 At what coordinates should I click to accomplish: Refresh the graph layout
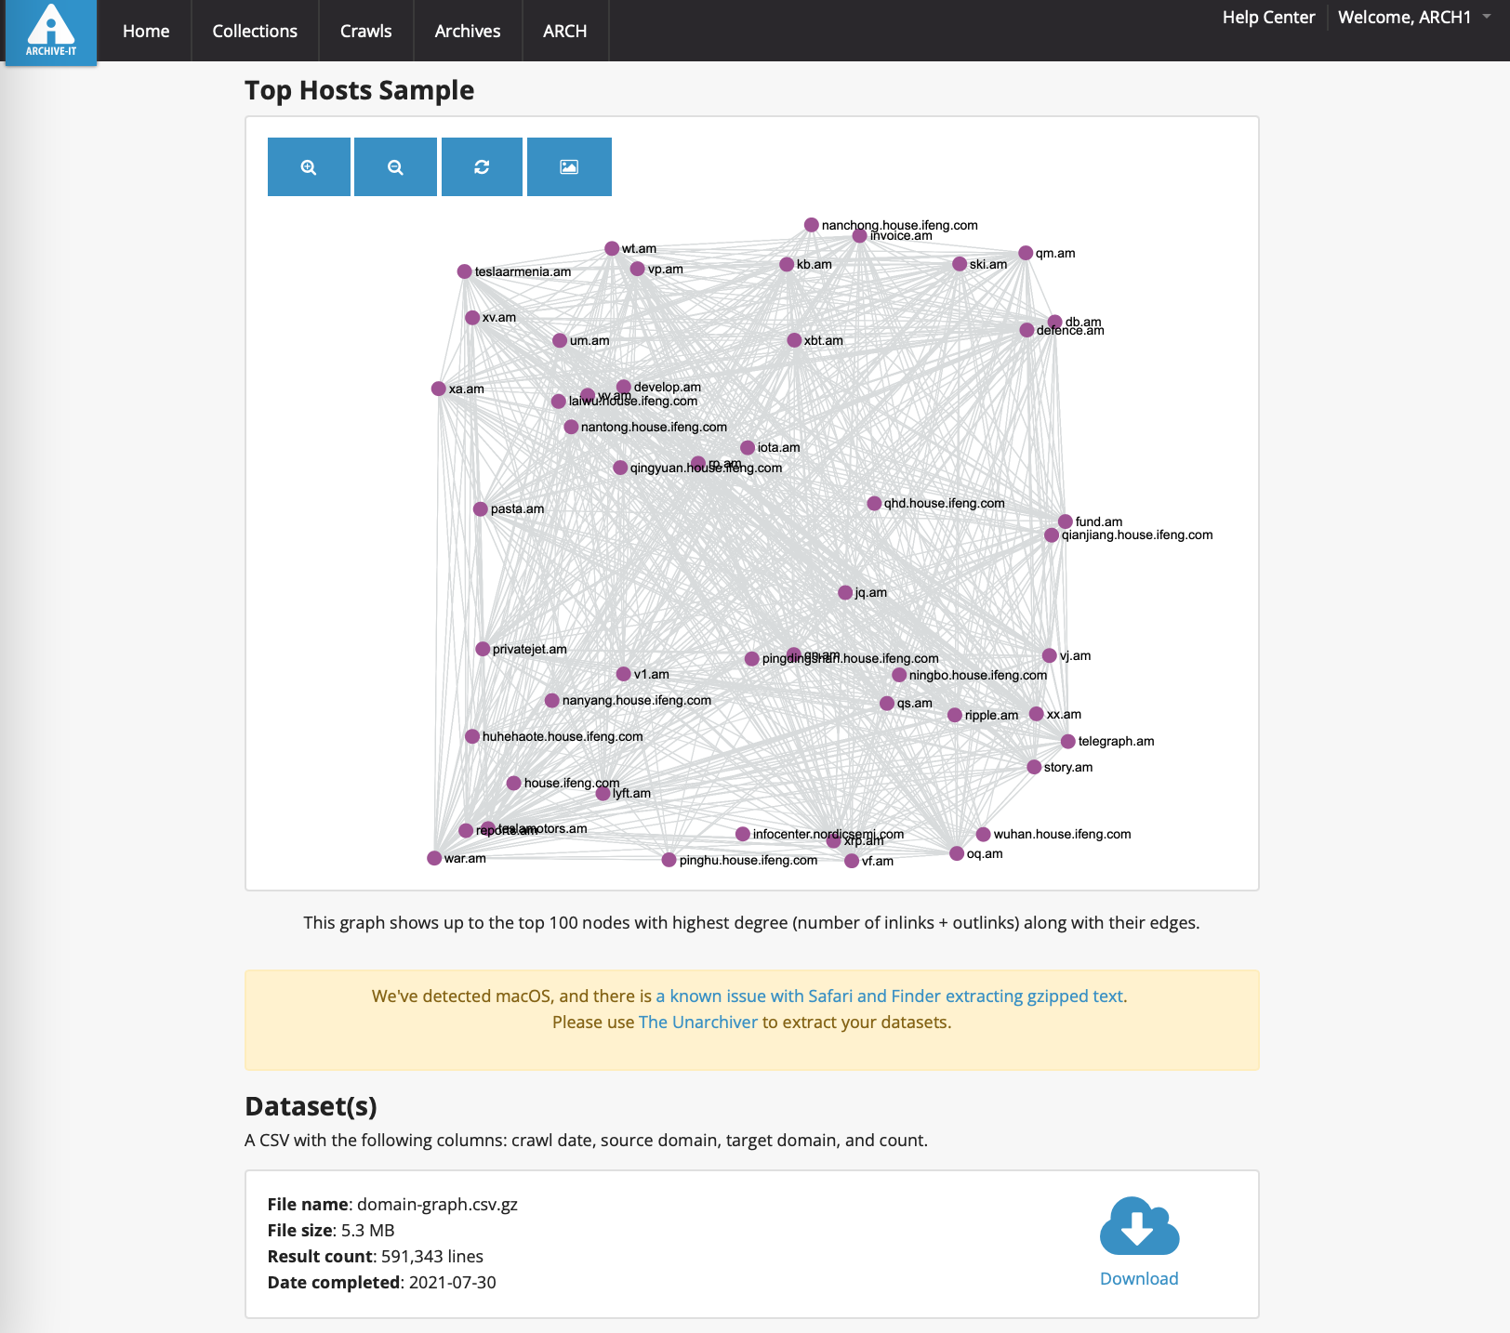pos(482,167)
